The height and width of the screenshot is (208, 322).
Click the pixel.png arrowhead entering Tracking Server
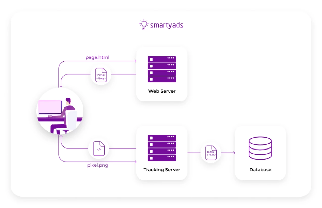pyautogui.click(x=135, y=162)
